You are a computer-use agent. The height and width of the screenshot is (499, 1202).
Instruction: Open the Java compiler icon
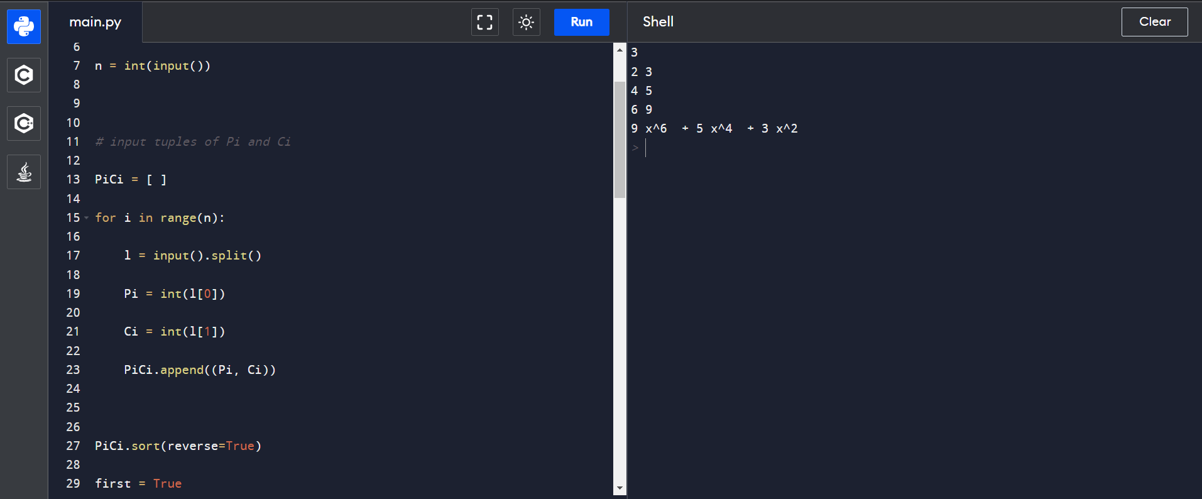pyautogui.click(x=24, y=172)
